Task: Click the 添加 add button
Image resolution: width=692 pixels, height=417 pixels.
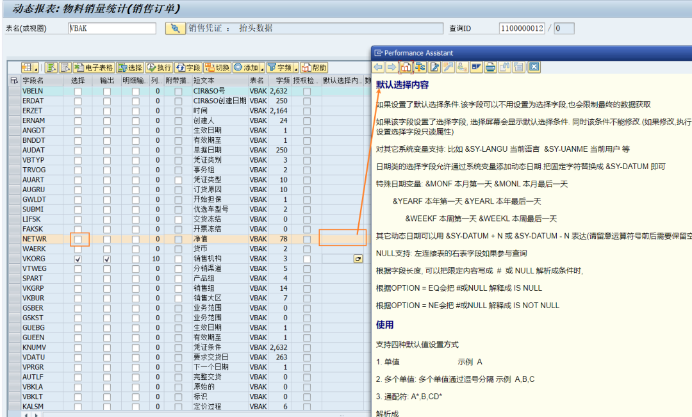Action: point(246,67)
